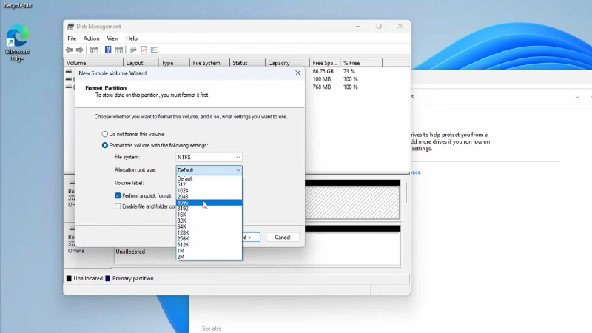Click the Forward arrow toolbar icon
The height and width of the screenshot is (333, 592).
coord(80,50)
